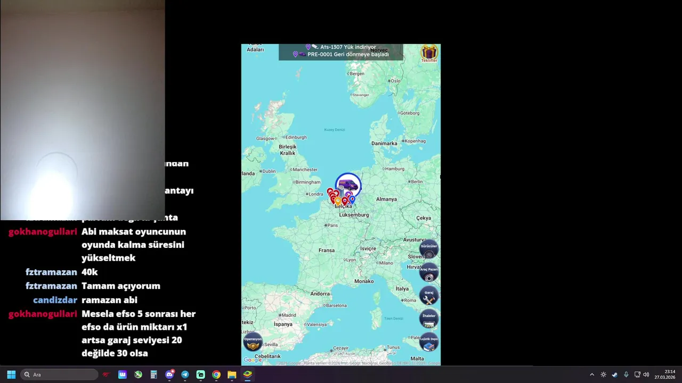682x383 pixels.
Task: Open the Araç Pazarı button
Action: coord(429,272)
